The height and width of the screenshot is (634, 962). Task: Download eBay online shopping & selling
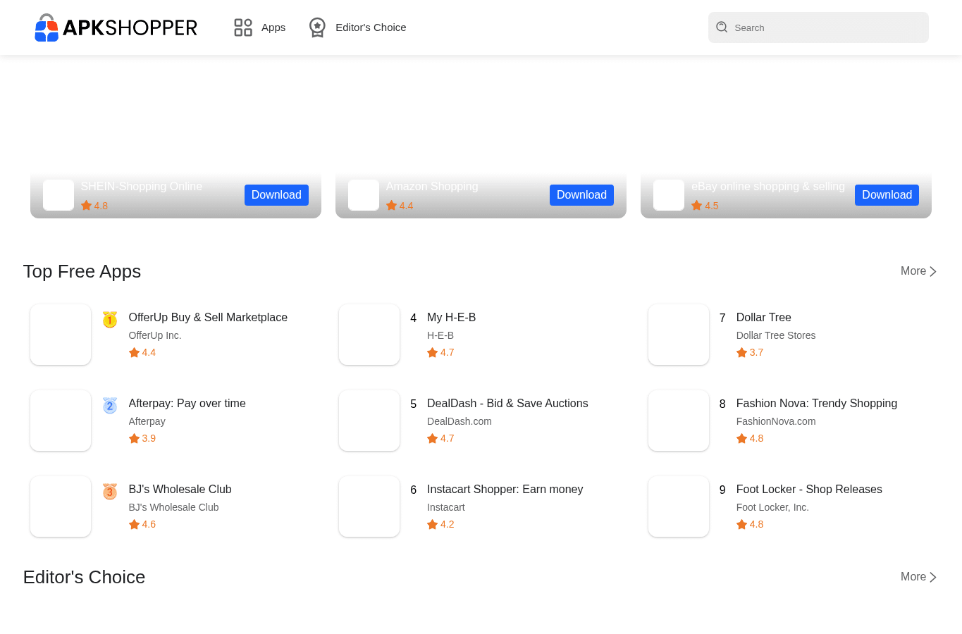(x=887, y=195)
